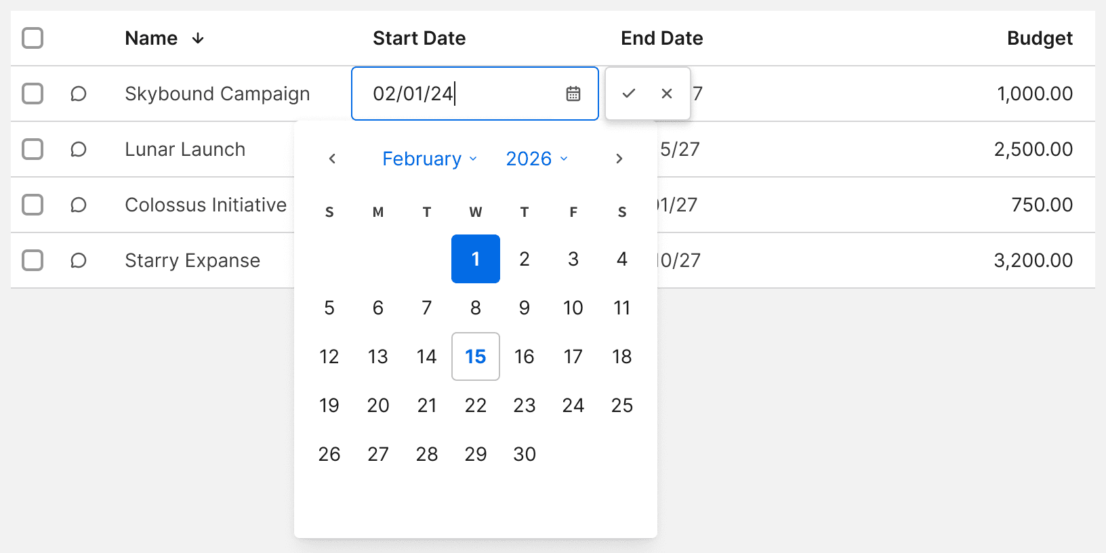Image resolution: width=1106 pixels, height=553 pixels.
Task: Open the 2026 year dropdown
Action: click(x=537, y=159)
